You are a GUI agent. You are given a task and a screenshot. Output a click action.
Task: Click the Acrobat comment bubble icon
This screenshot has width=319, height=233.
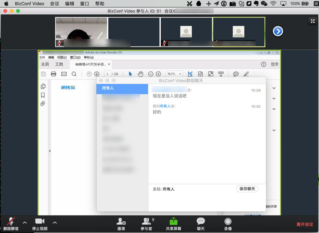pos(236,74)
